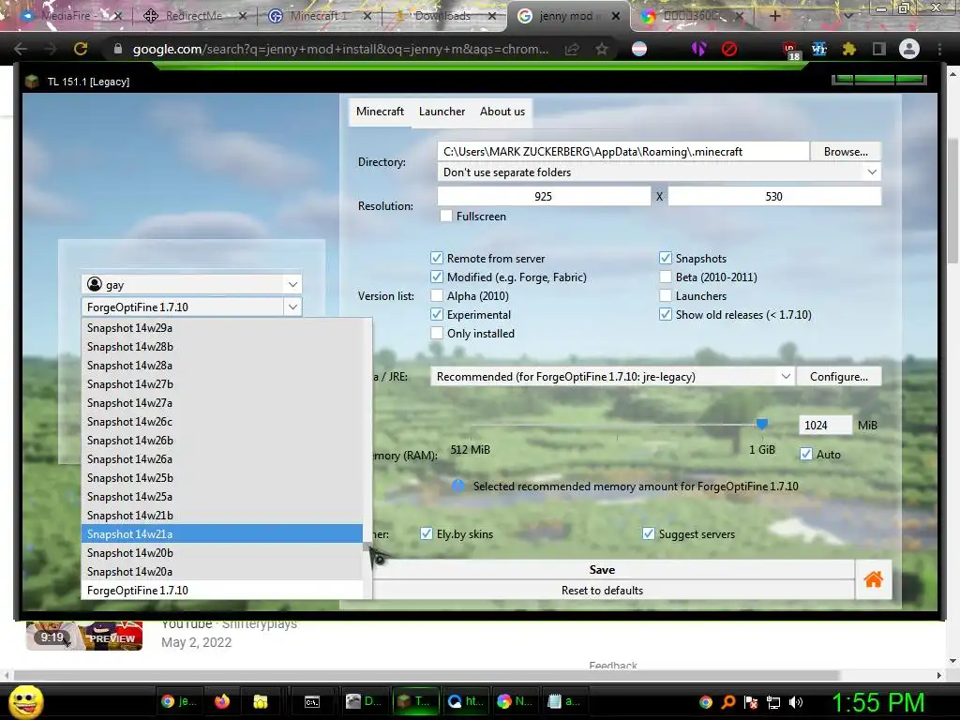Click the flag action center tray icon
The height and width of the screenshot is (720, 960).
coord(751,702)
